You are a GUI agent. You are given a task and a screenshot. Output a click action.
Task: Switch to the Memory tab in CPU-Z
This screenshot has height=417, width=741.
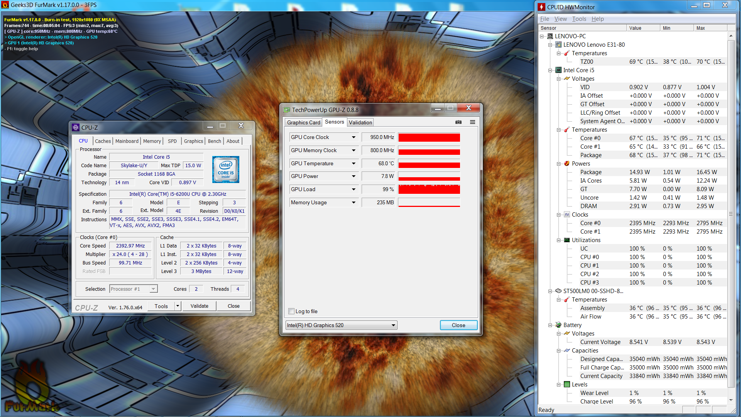(152, 141)
